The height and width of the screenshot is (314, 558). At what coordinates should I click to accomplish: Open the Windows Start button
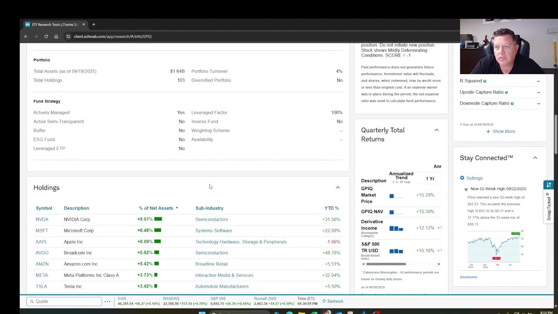202,312
